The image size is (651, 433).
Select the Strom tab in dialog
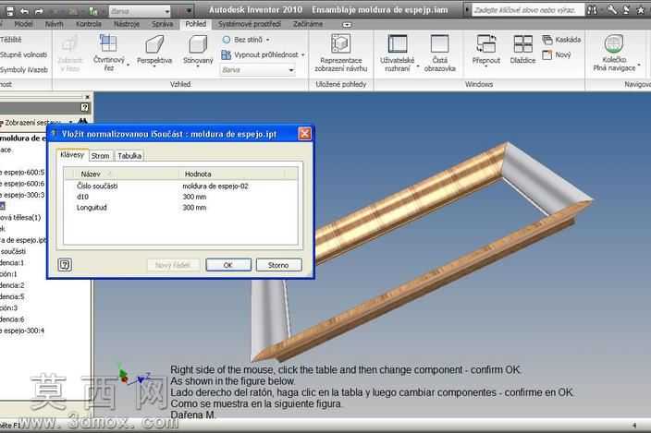[101, 156]
